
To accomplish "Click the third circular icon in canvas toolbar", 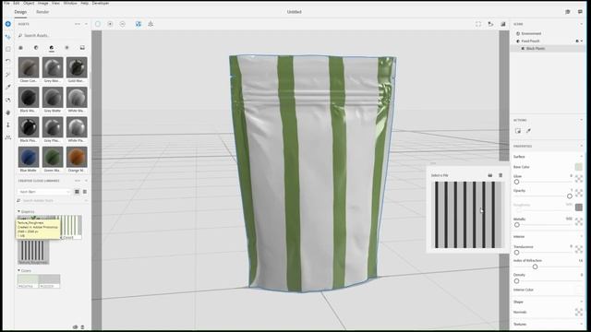I will click(x=123, y=24).
